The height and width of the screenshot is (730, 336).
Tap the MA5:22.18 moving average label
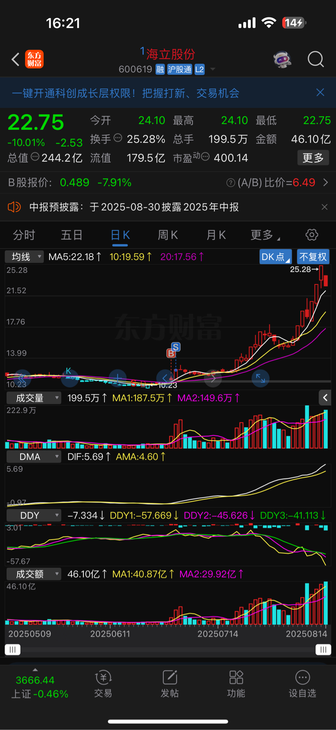(75, 257)
